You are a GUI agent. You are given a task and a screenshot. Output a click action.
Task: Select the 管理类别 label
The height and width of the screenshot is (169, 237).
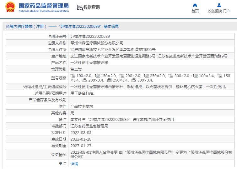(x=59, y=69)
